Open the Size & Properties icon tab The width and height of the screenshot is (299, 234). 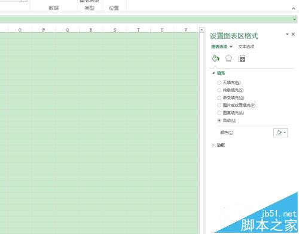click(x=242, y=59)
